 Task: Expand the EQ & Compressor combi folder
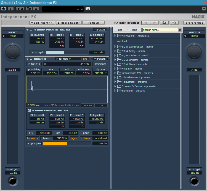(115, 47)
